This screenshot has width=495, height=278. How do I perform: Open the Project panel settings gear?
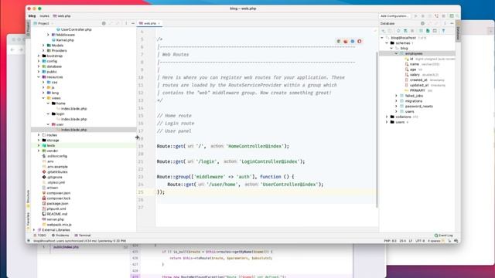pos(104,23)
